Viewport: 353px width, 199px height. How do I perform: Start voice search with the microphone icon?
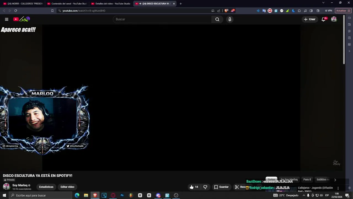[230, 19]
